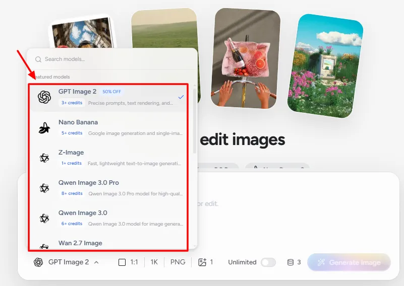Click the 3+ credits badge
This screenshot has height=286, width=404.
click(72, 103)
